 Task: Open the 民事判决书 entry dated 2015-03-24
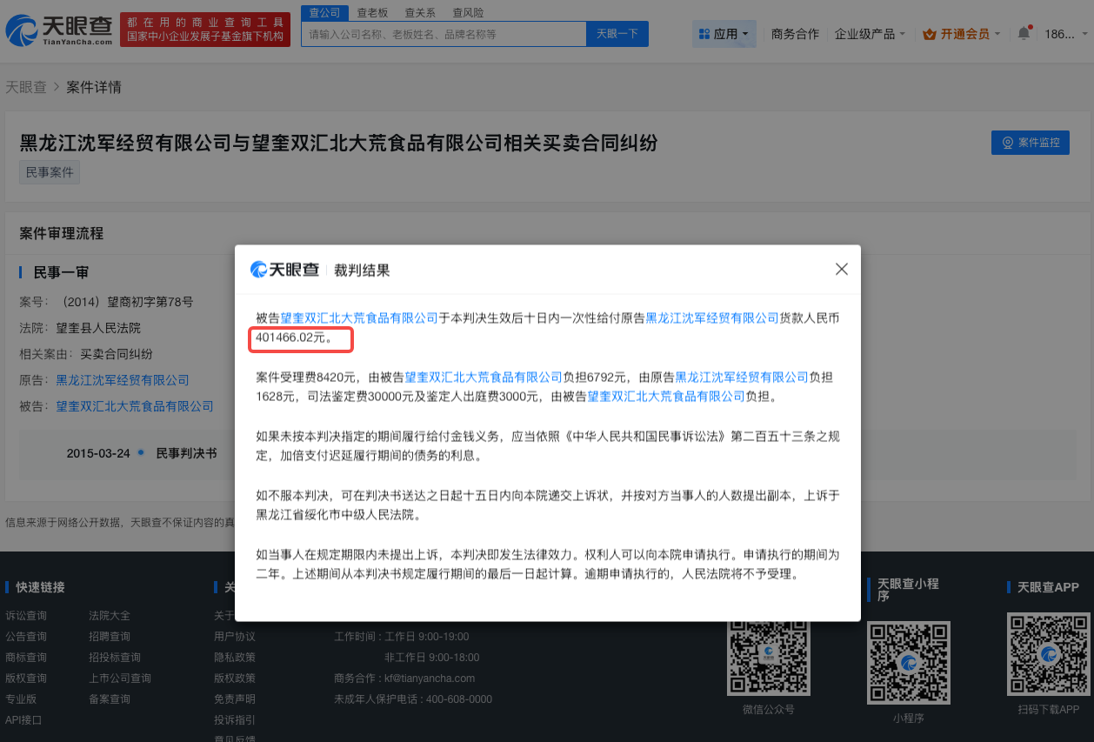click(186, 453)
